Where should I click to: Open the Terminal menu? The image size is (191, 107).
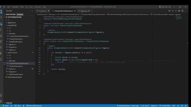click(x=38, y=7)
